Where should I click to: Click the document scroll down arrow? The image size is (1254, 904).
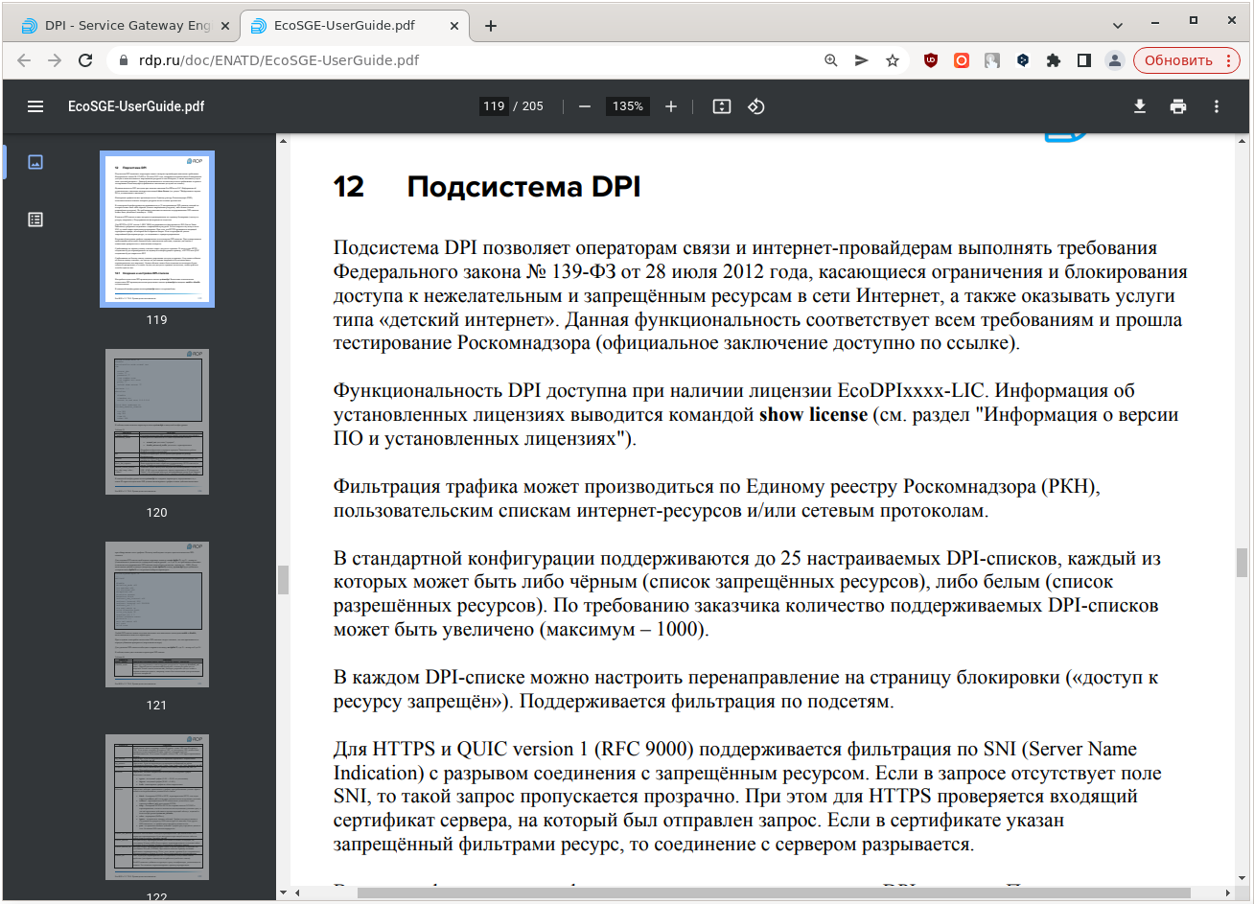click(x=1242, y=878)
